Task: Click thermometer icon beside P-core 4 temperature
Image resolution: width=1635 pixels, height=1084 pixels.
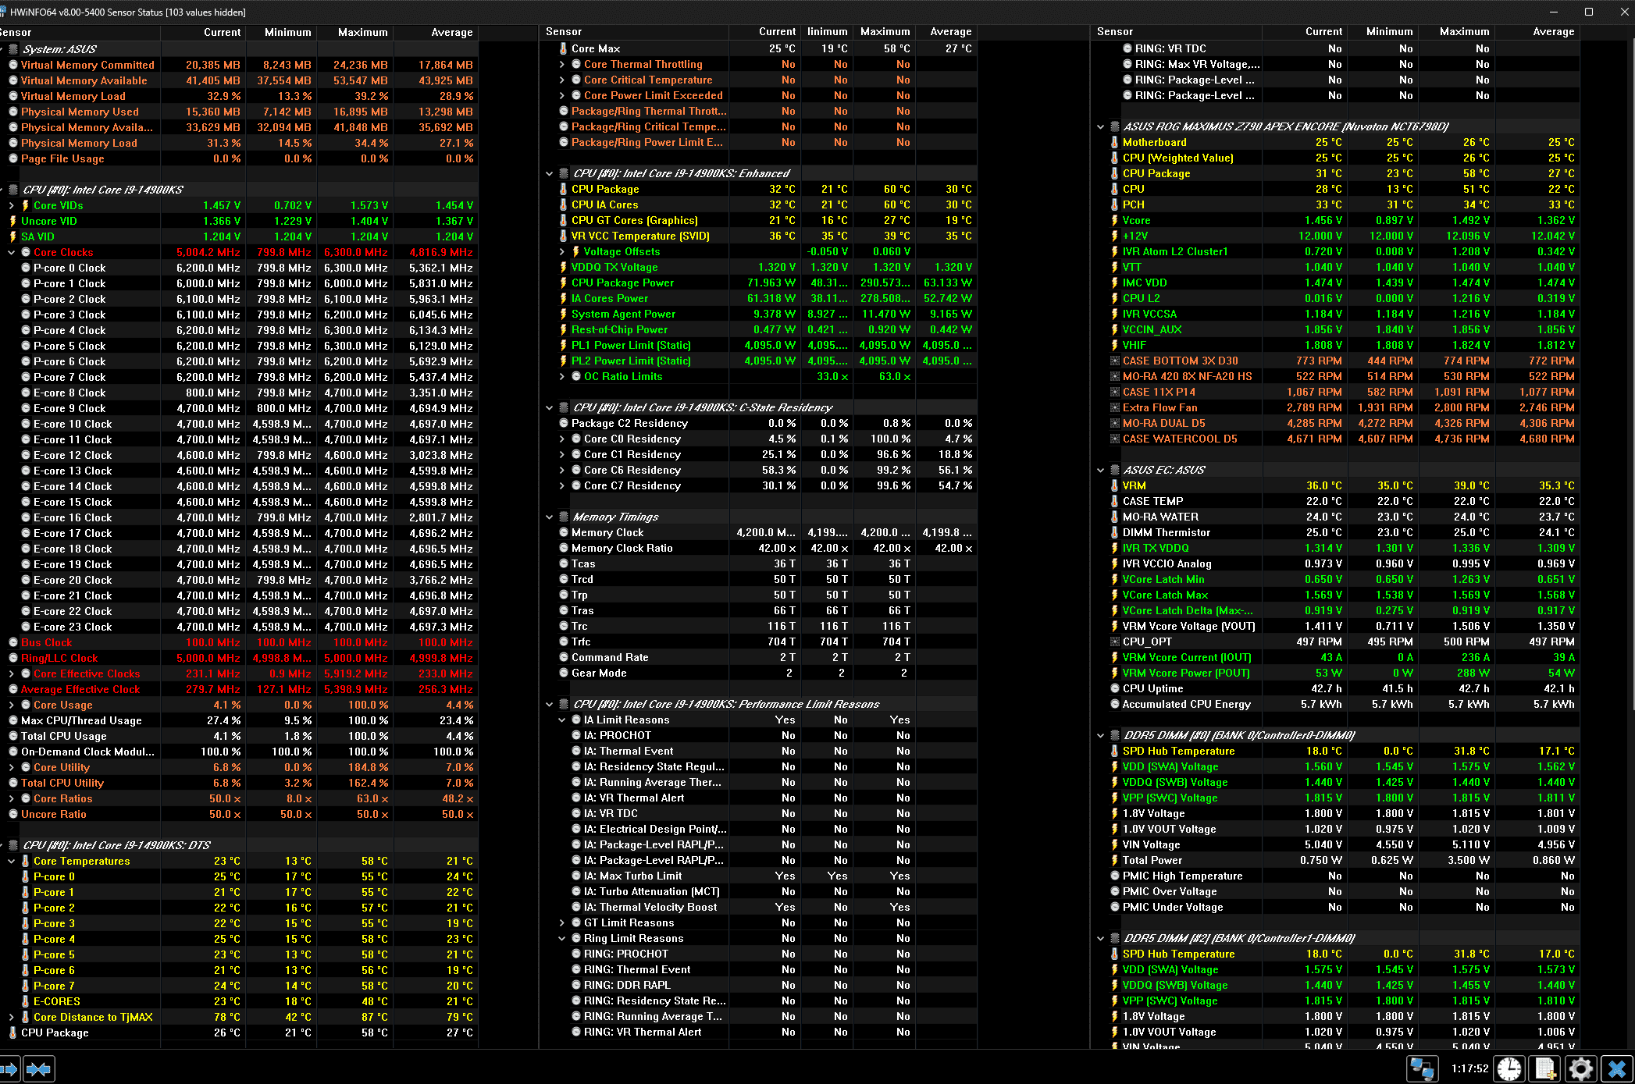Action: (x=25, y=939)
